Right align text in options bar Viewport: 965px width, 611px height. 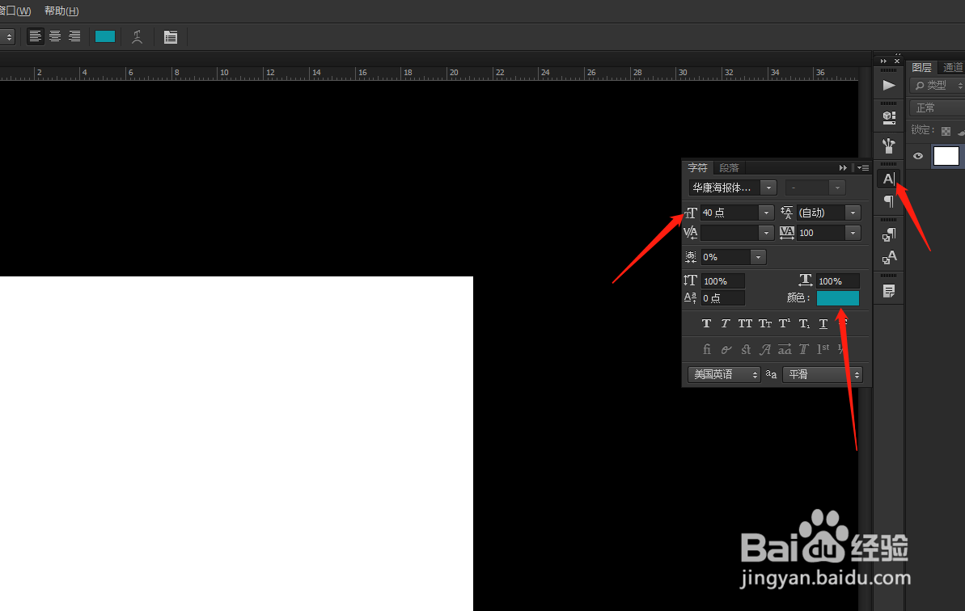(74, 37)
